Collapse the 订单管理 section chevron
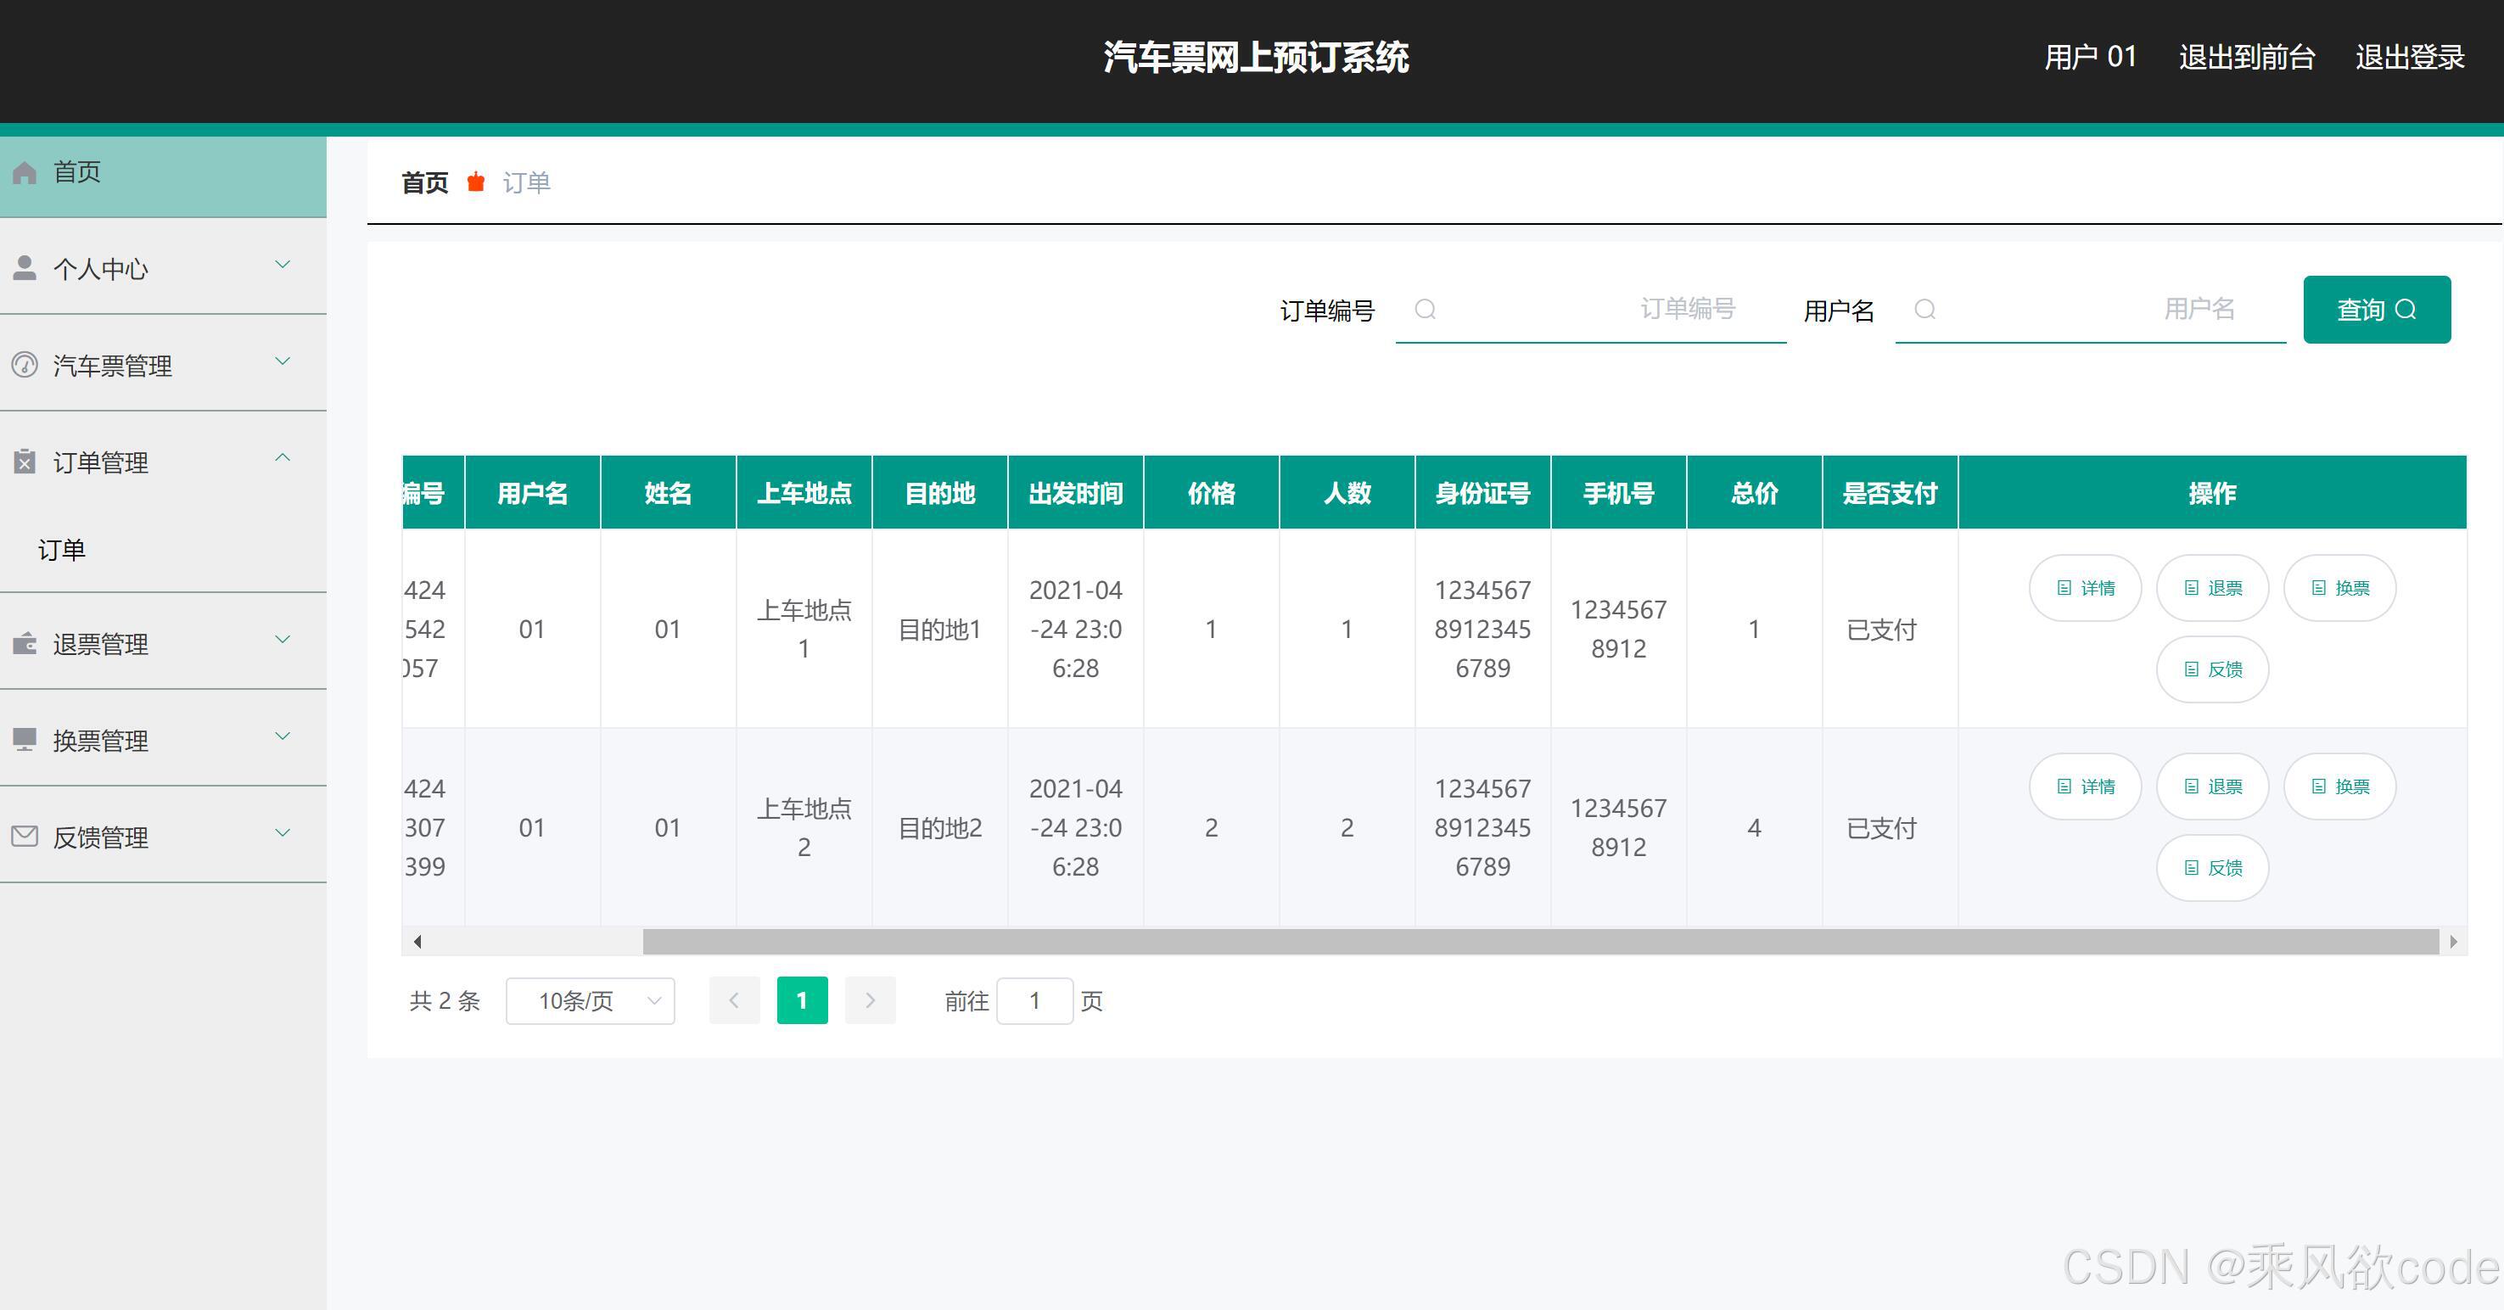 coord(283,456)
